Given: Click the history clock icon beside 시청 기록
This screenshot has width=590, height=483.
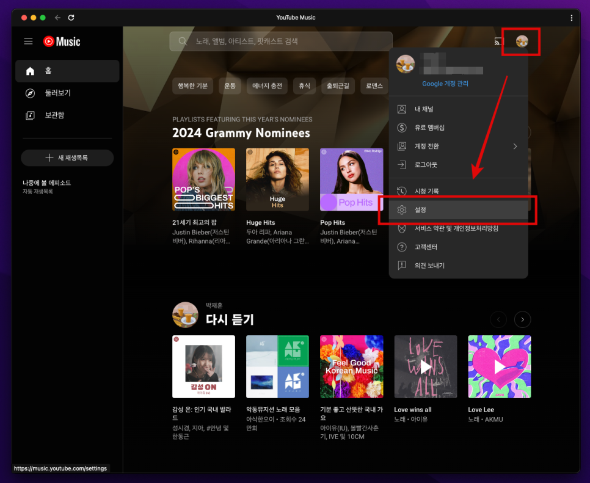Looking at the screenshot, I should [402, 191].
